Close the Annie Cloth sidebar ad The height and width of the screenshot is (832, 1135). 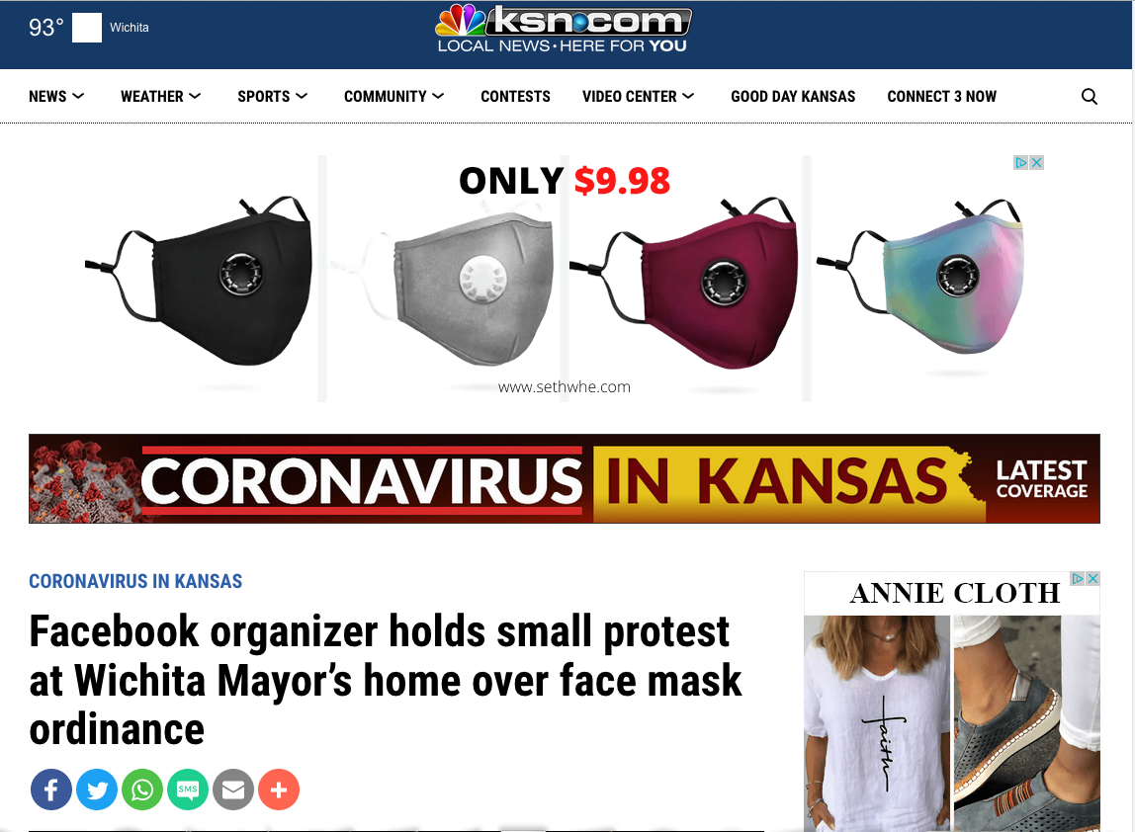coord(1093,579)
